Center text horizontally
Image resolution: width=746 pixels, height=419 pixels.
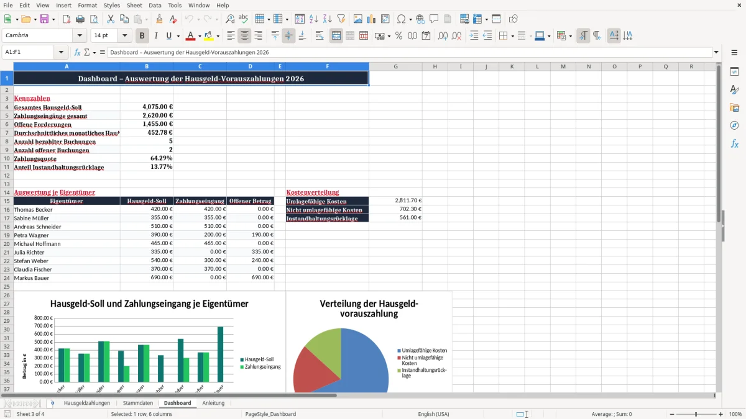coord(244,35)
